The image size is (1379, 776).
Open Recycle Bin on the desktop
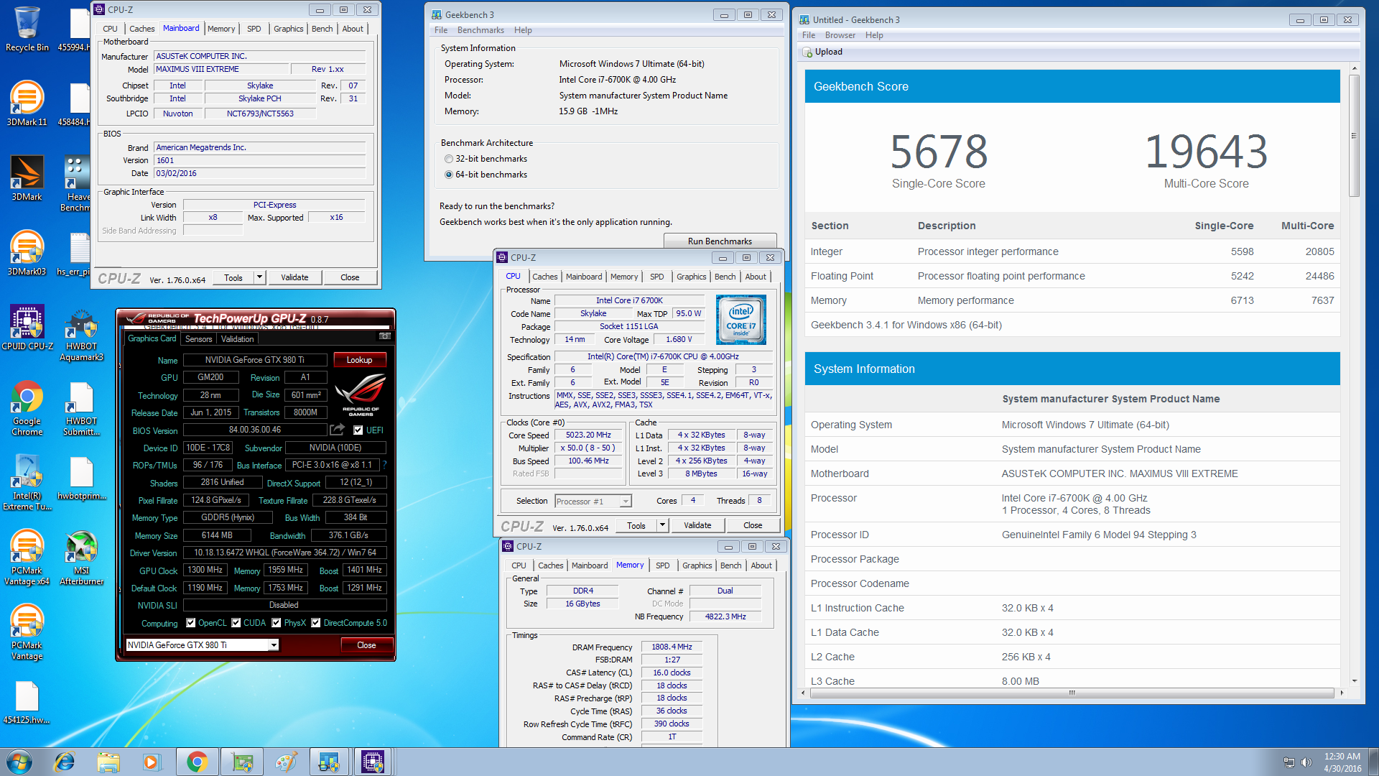27,29
